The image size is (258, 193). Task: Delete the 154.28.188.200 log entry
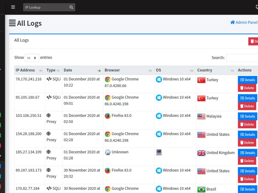(x=247, y=143)
